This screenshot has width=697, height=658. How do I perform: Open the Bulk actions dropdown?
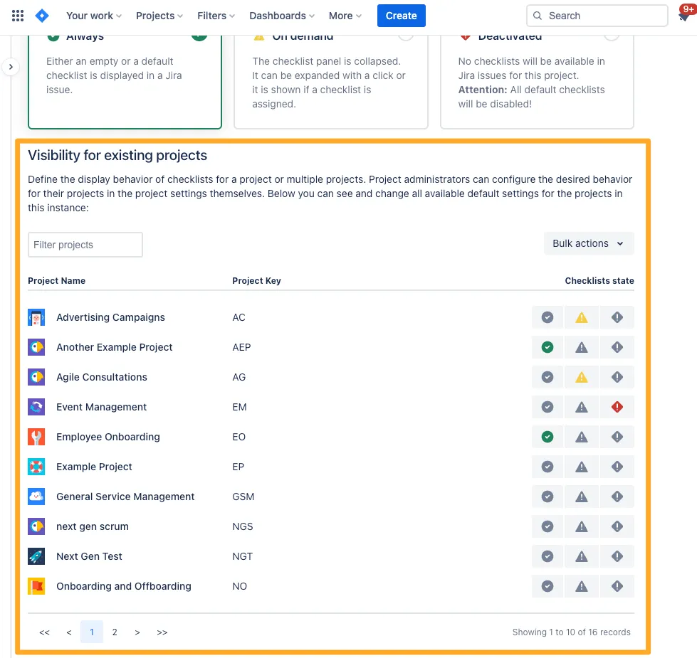click(x=589, y=243)
